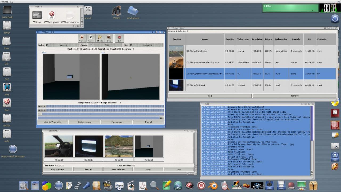Launch Blender from the bottom dock

pos(213,185)
